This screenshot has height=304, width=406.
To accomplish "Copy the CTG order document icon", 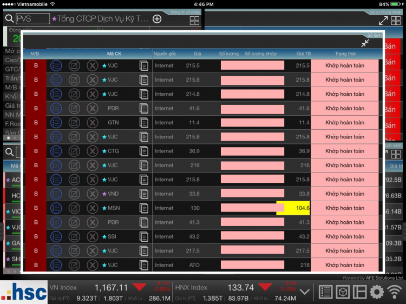I will point(143,151).
